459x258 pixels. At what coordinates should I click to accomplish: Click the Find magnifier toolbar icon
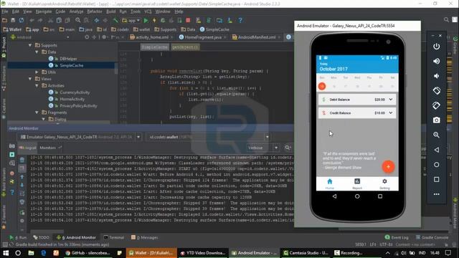pyautogui.click(x=77, y=21)
